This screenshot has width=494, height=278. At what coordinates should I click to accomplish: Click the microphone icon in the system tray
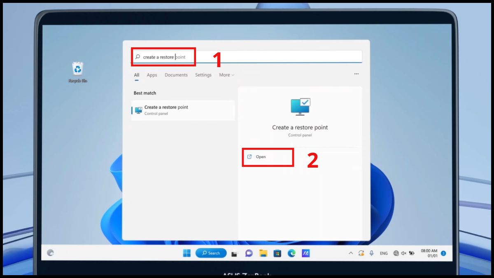click(x=372, y=253)
